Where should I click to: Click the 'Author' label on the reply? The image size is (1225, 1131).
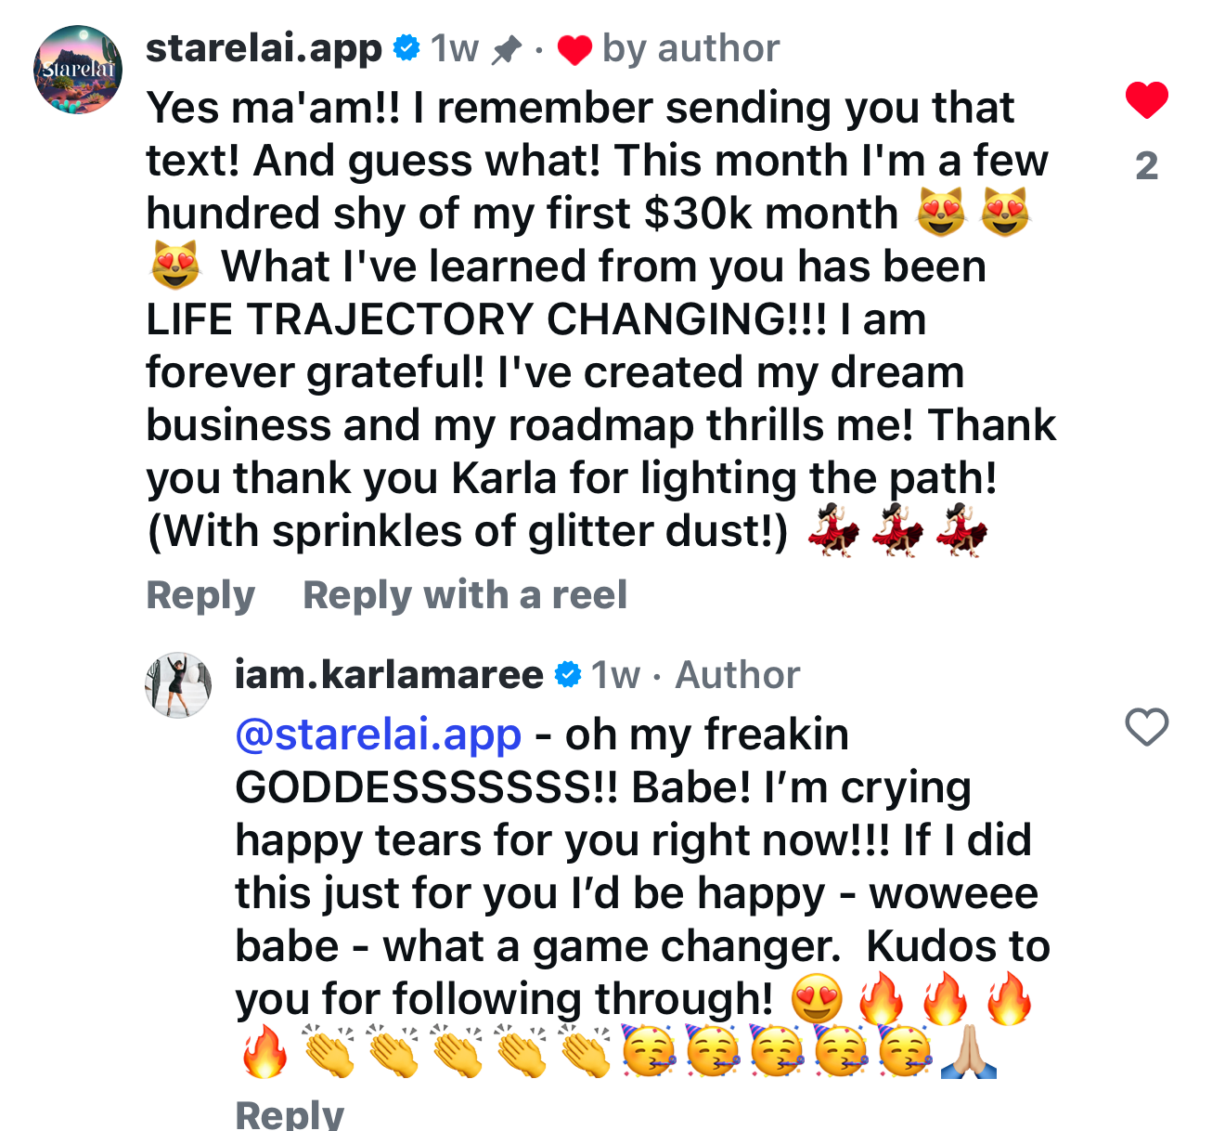click(x=737, y=675)
